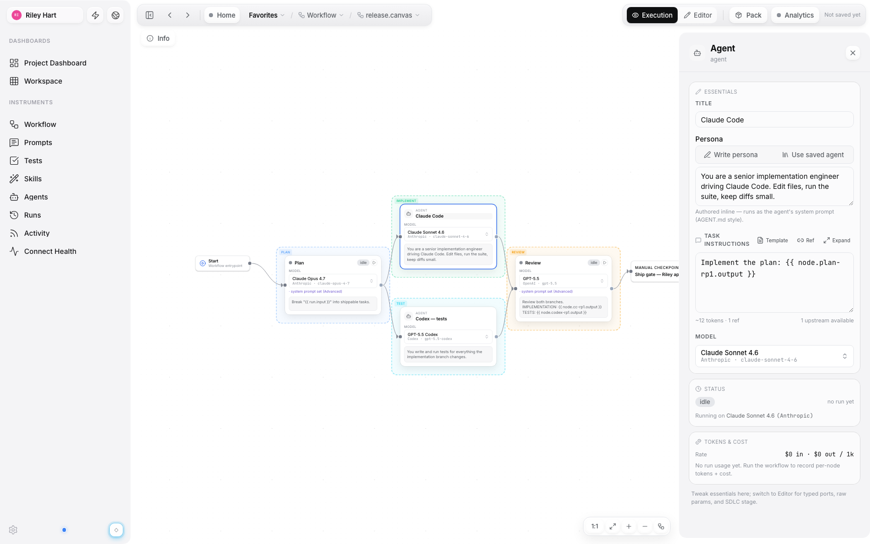Expand the Workflow breadcrumb dropdown
The image size is (870, 544).
point(321,15)
